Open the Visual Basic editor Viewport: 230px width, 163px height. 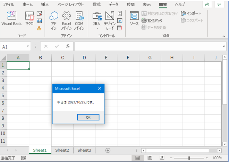coord(12,18)
